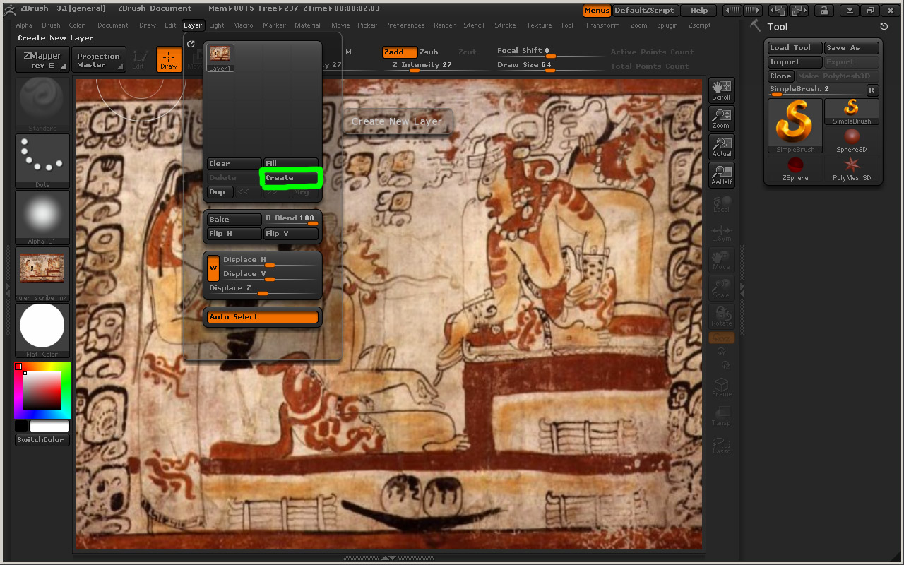Collapse the left tray divider arrow

point(8,289)
